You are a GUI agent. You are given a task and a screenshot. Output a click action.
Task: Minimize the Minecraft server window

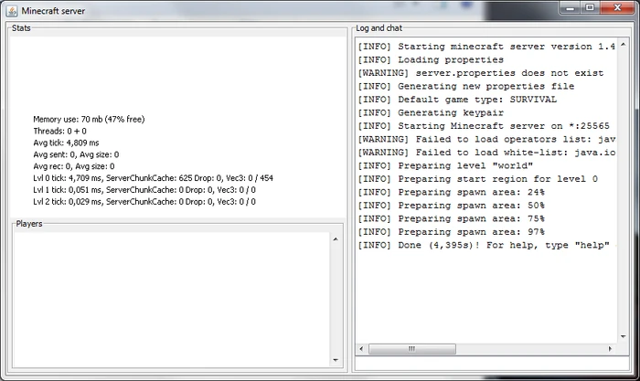click(x=571, y=7)
